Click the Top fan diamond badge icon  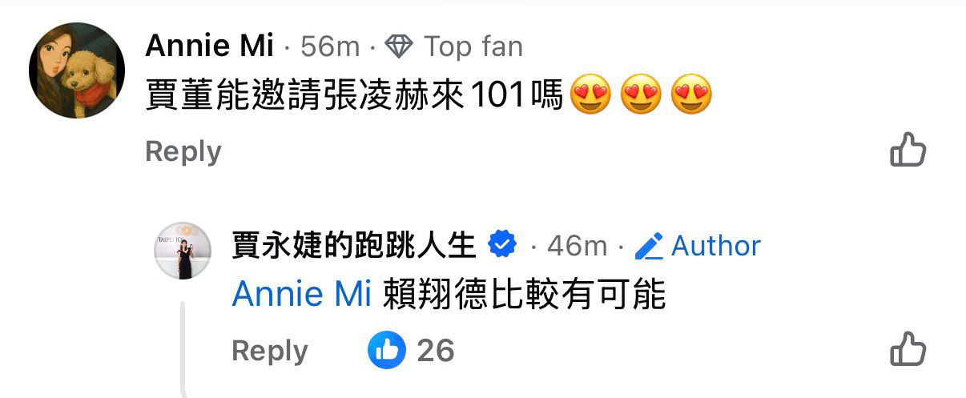pyautogui.click(x=398, y=46)
